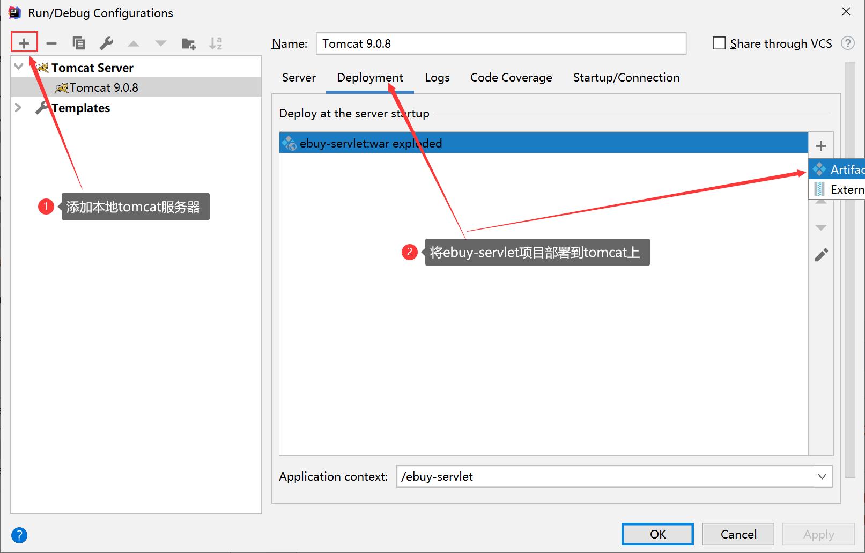Screen dimensions: 865x553
Task: Click the Cancel button
Action: 738,534
